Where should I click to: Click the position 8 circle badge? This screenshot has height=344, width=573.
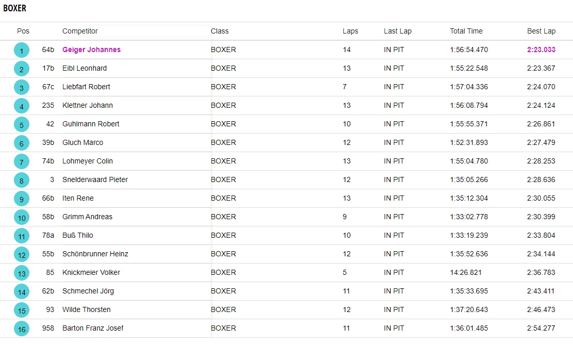[x=22, y=181]
